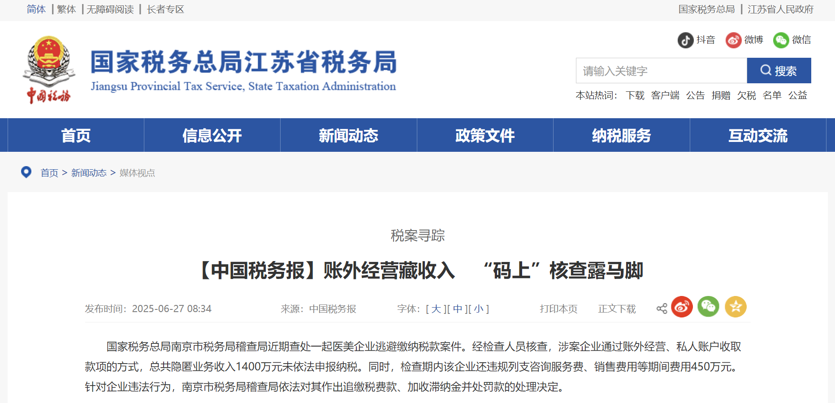This screenshot has width=835, height=403.
Task: Visit 江苏省人民政府 link
Action: [x=780, y=9]
